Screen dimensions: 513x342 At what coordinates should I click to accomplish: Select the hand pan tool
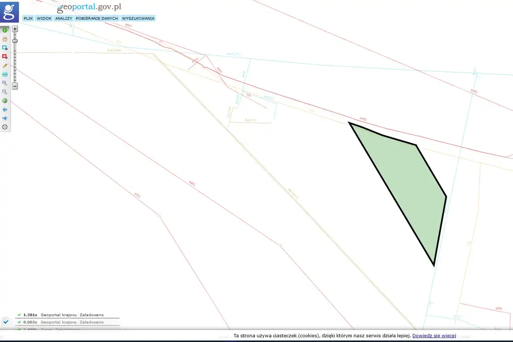click(x=5, y=39)
